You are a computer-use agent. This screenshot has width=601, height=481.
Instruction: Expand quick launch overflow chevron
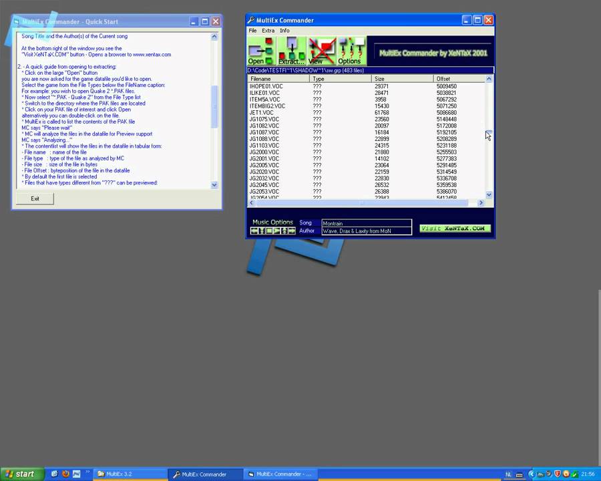(x=87, y=472)
